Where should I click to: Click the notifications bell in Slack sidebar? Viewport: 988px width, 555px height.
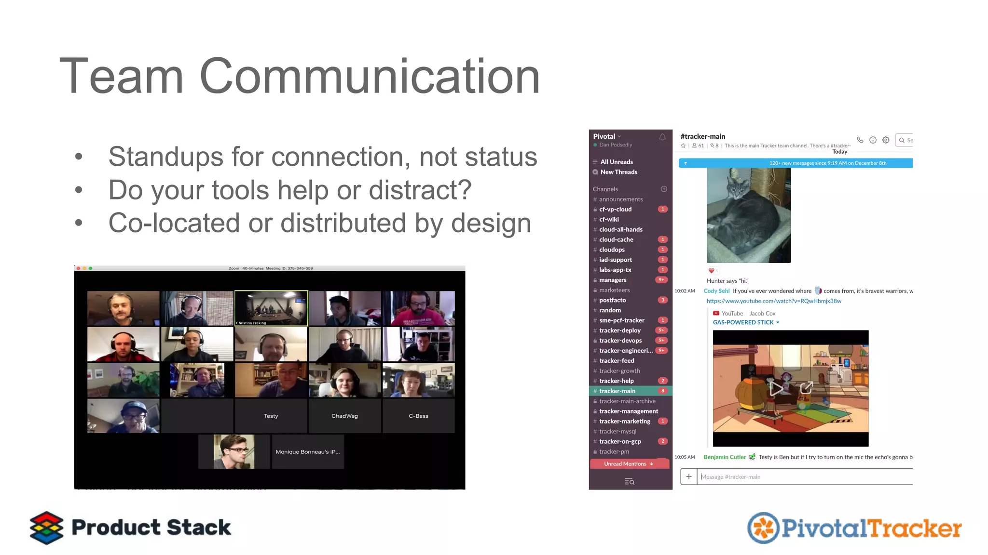tap(662, 137)
